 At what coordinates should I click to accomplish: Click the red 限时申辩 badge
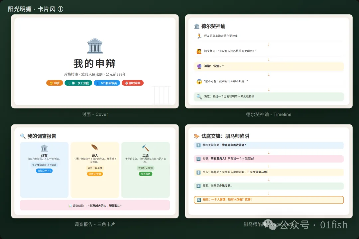[132, 83]
